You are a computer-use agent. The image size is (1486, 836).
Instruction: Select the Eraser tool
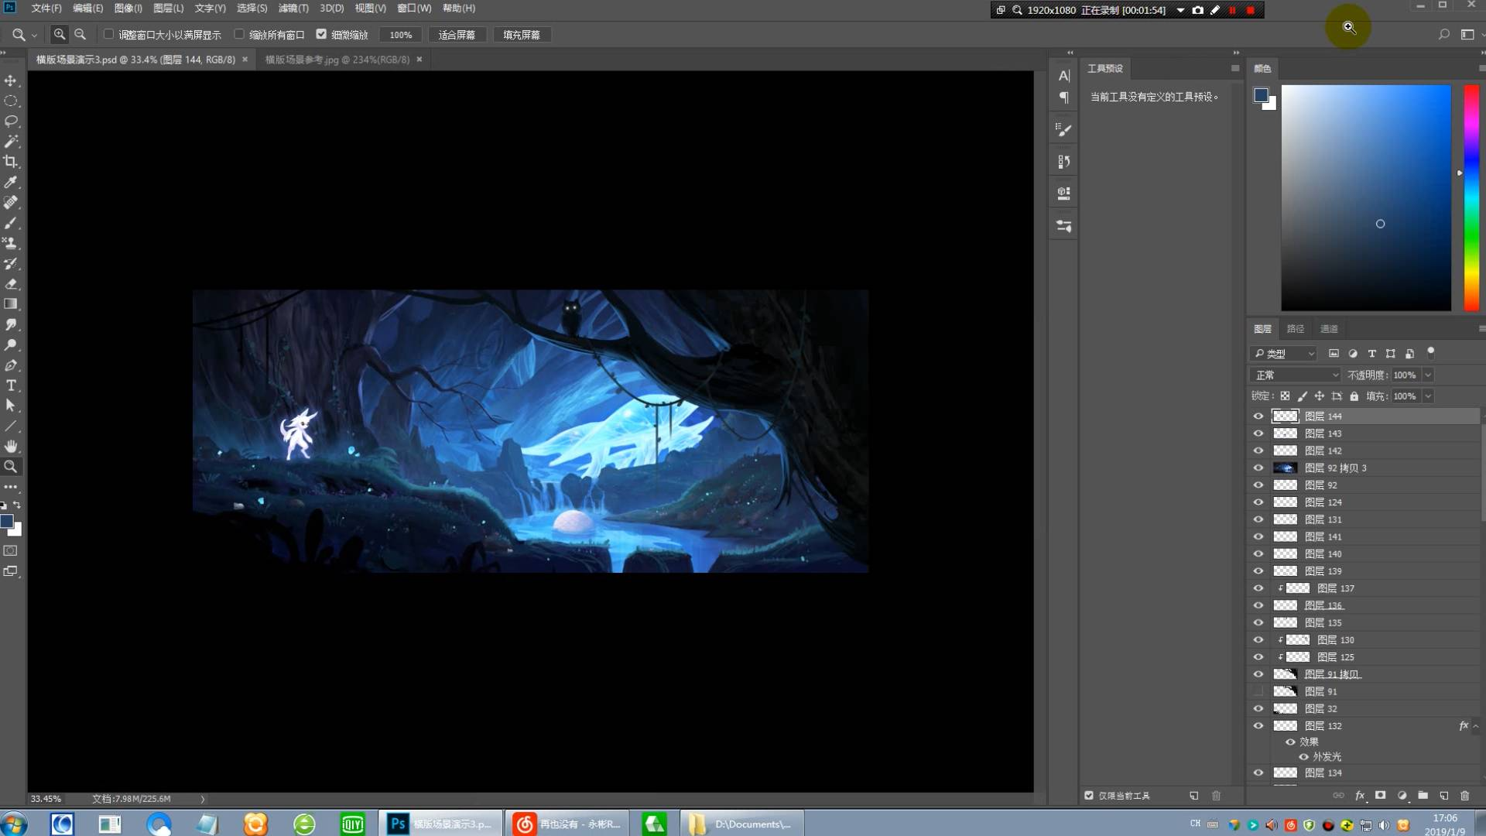[x=11, y=284]
